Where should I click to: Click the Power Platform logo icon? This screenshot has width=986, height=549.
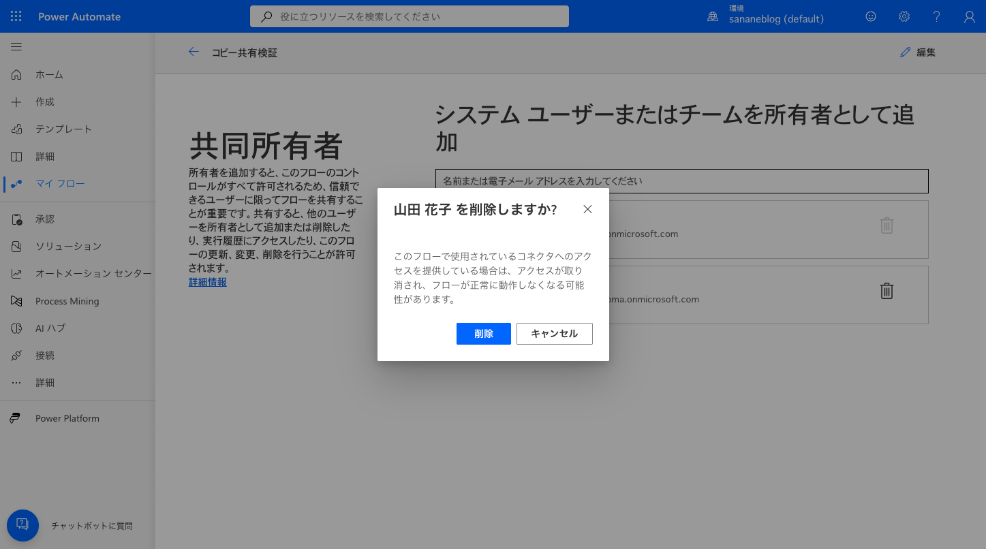16,418
